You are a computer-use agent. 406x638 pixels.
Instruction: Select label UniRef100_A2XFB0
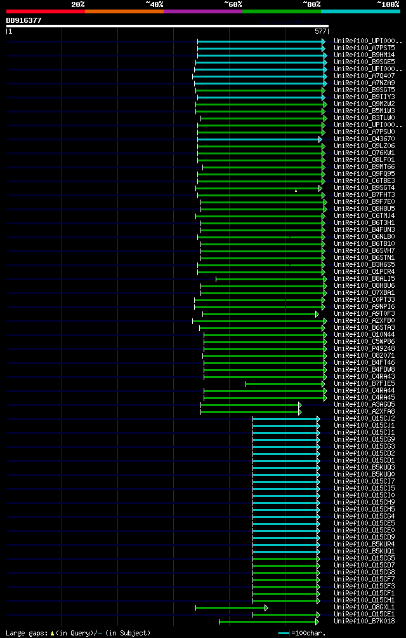click(364, 321)
